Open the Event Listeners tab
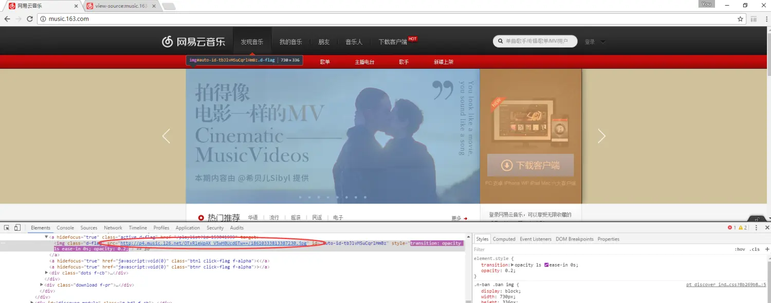Screen dimensions: 771x303 point(536,239)
